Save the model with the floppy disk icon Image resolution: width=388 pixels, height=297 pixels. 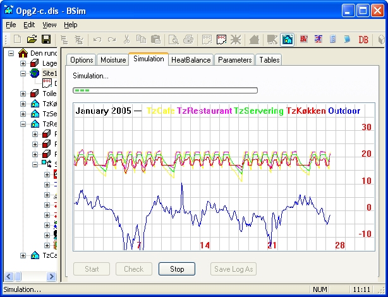tap(46, 39)
